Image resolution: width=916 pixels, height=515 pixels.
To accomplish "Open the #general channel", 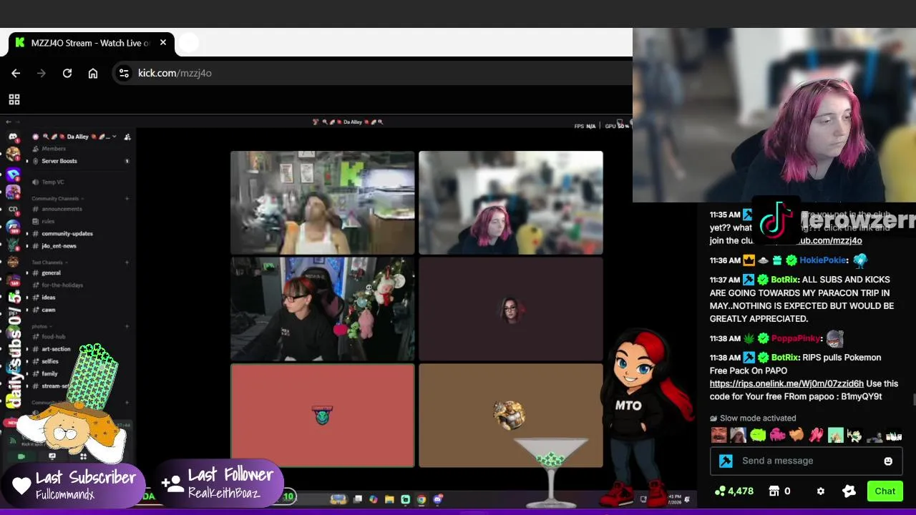I will coord(51,273).
